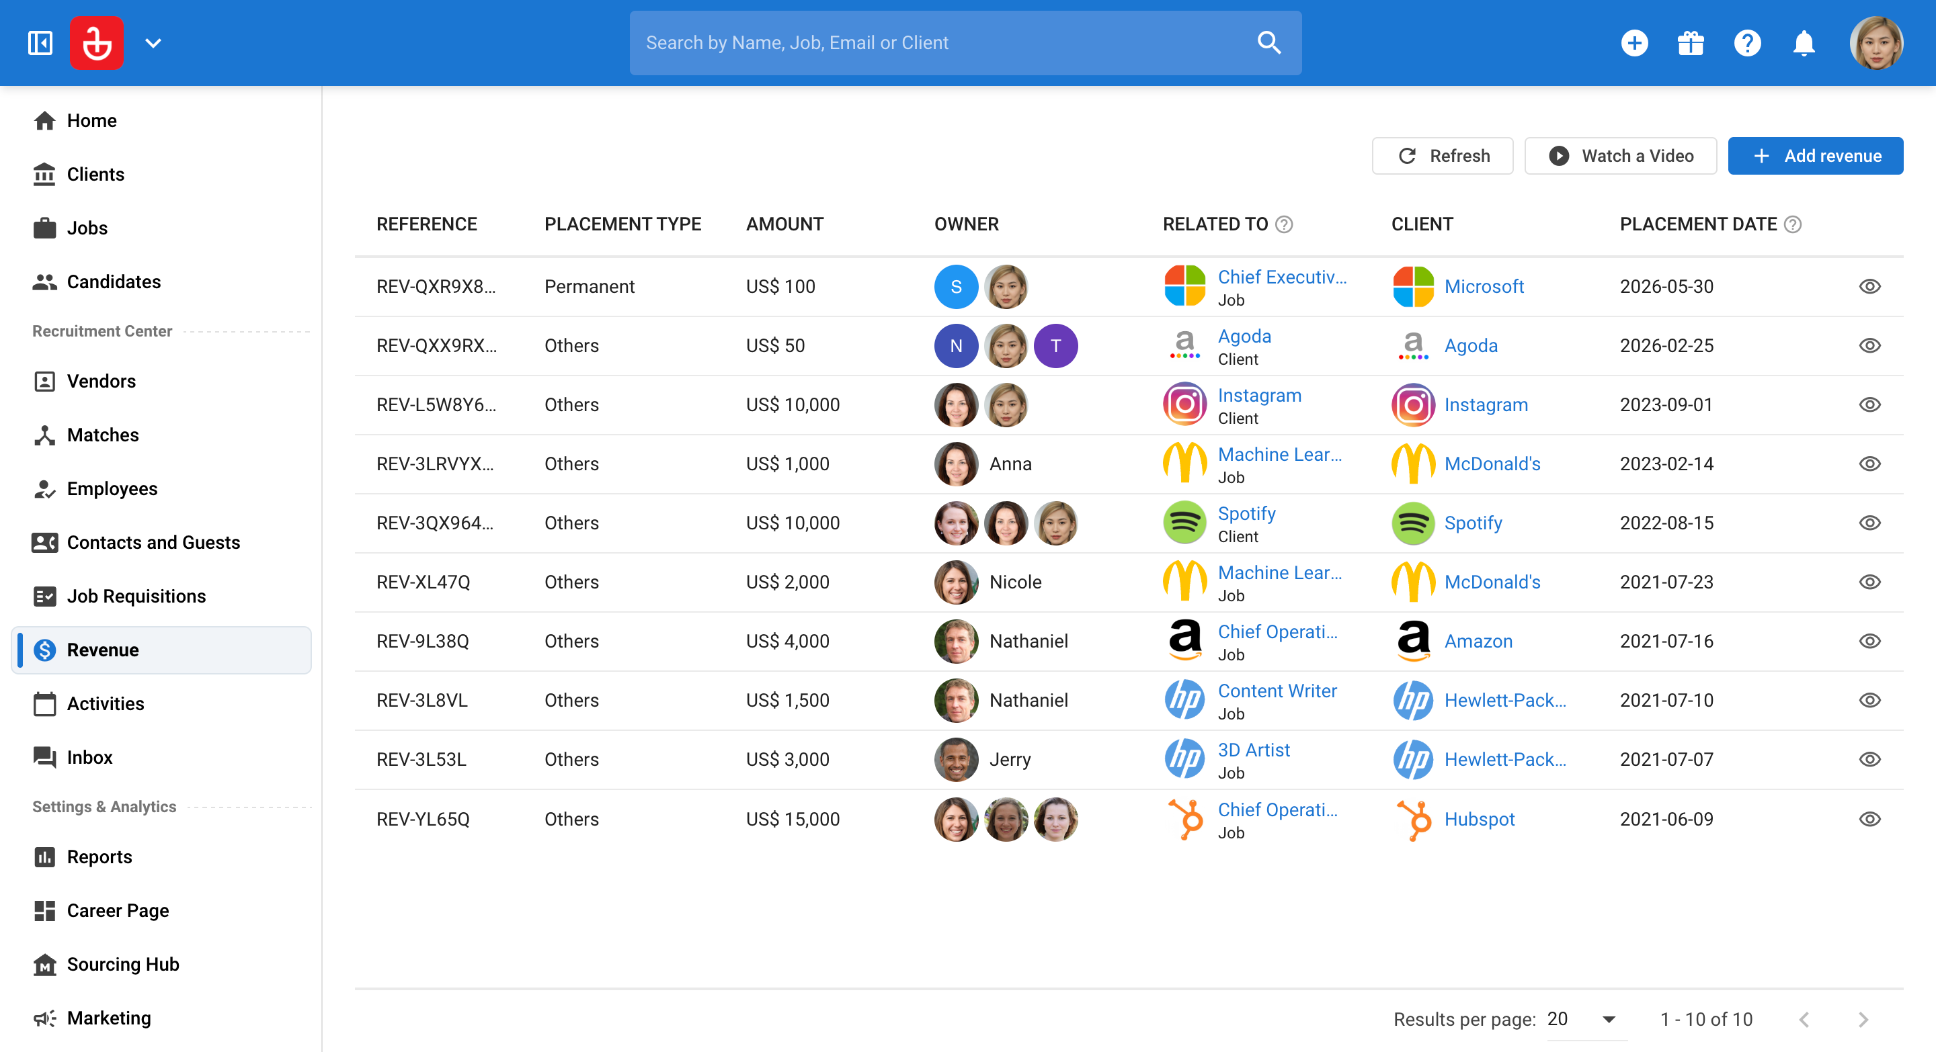Viewport: 1936px width, 1052px height.
Task: Click Related To help icon
Action: coord(1285,224)
